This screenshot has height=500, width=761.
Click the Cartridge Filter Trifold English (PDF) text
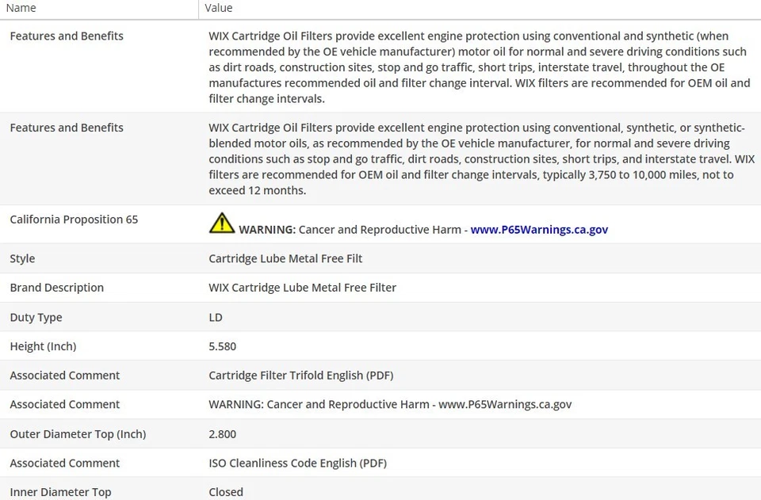tap(301, 376)
